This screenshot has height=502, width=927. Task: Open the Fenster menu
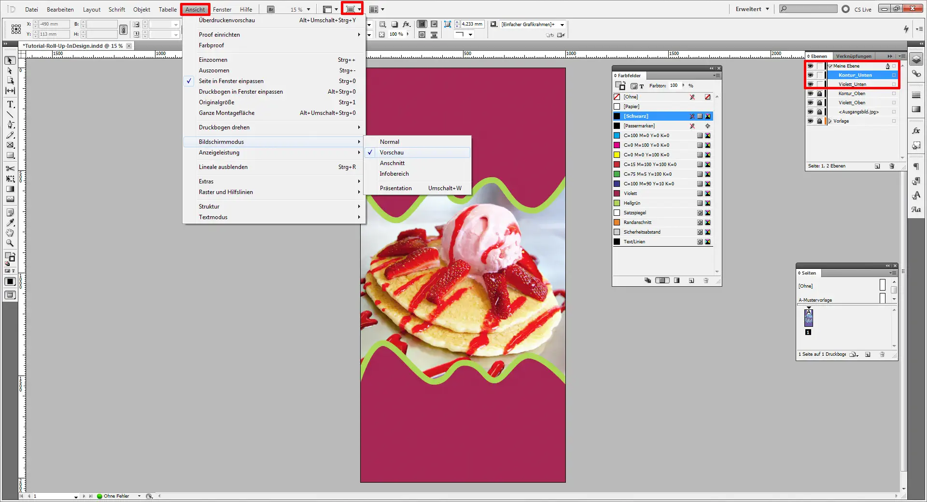pyautogui.click(x=222, y=9)
